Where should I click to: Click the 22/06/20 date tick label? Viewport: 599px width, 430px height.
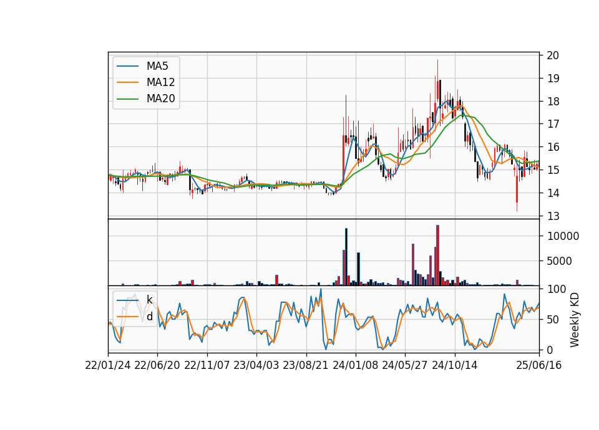pos(157,365)
